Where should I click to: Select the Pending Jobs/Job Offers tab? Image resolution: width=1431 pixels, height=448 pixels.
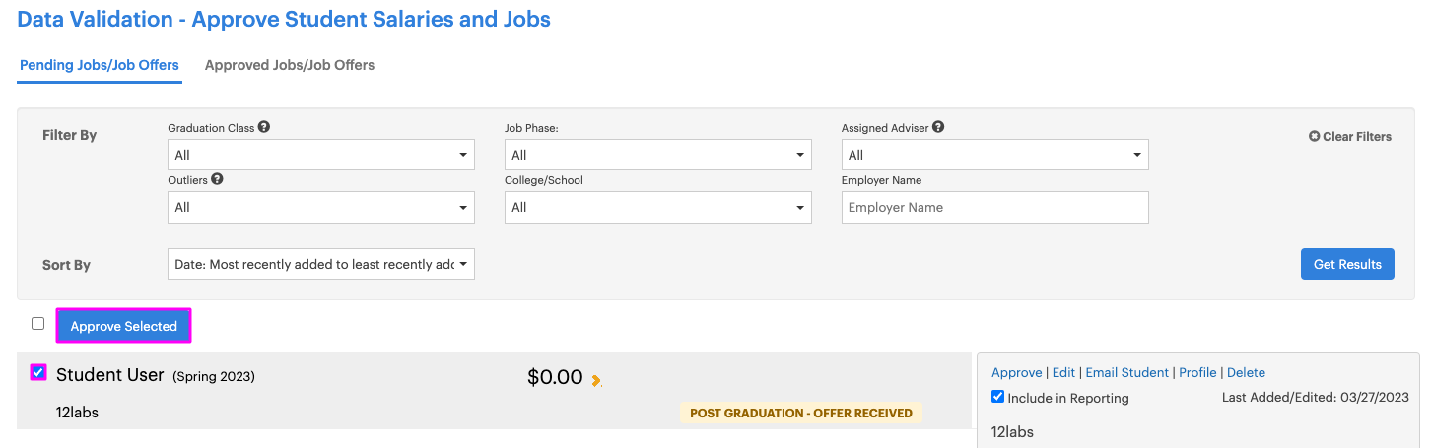[100, 65]
